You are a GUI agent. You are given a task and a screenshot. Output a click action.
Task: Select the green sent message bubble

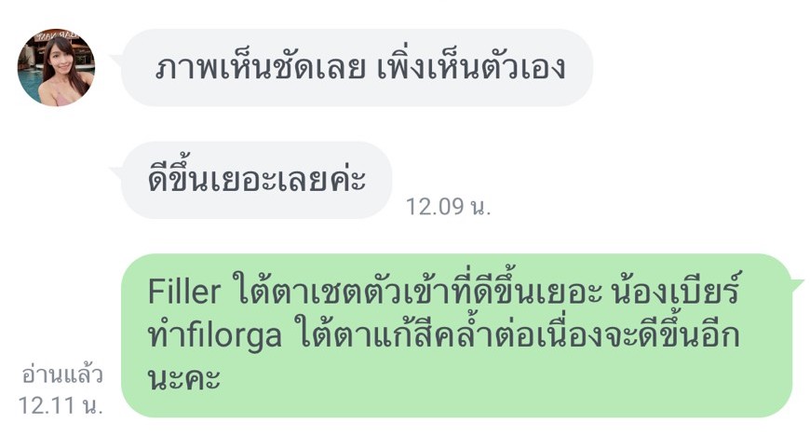(x=456, y=335)
